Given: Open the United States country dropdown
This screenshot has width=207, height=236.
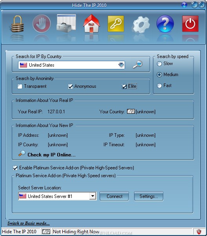Looking at the screenshot, I should 71,65.
